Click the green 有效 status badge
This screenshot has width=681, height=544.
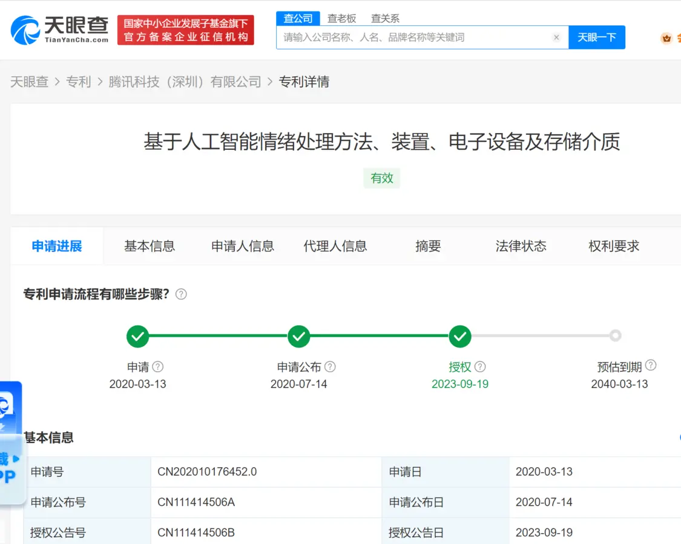click(382, 178)
